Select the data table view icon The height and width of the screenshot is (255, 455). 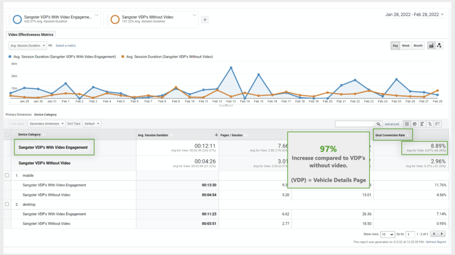click(407, 124)
